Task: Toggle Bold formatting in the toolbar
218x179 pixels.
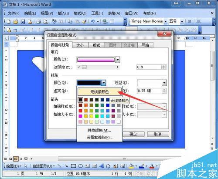Action: point(190,21)
